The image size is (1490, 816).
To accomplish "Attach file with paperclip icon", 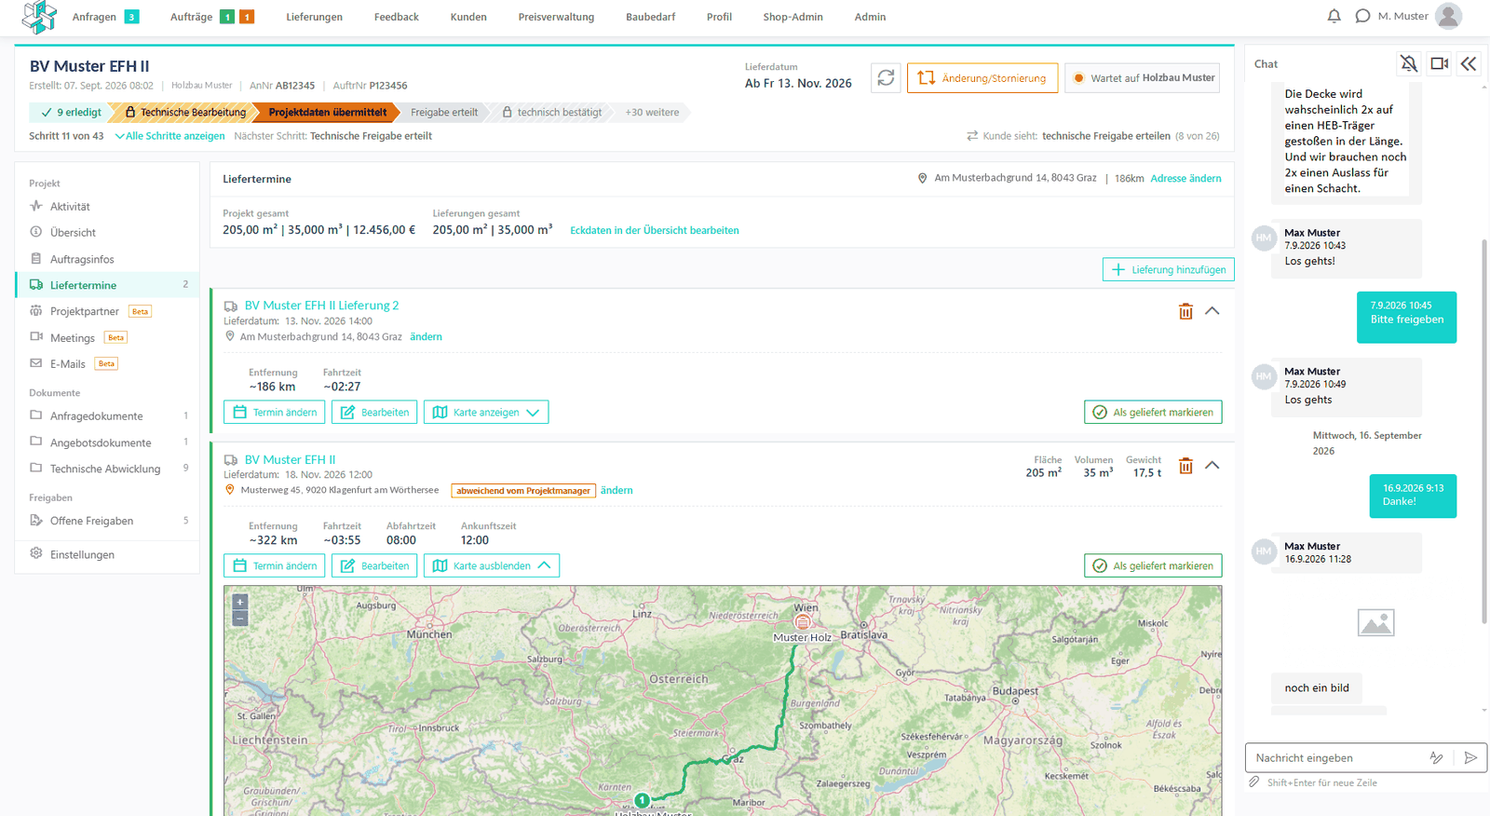I will tap(1254, 782).
